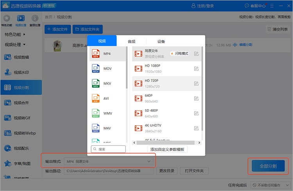Click 添加自定义参数模板 button
This screenshot has height=191, width=293.
[167, 149]
